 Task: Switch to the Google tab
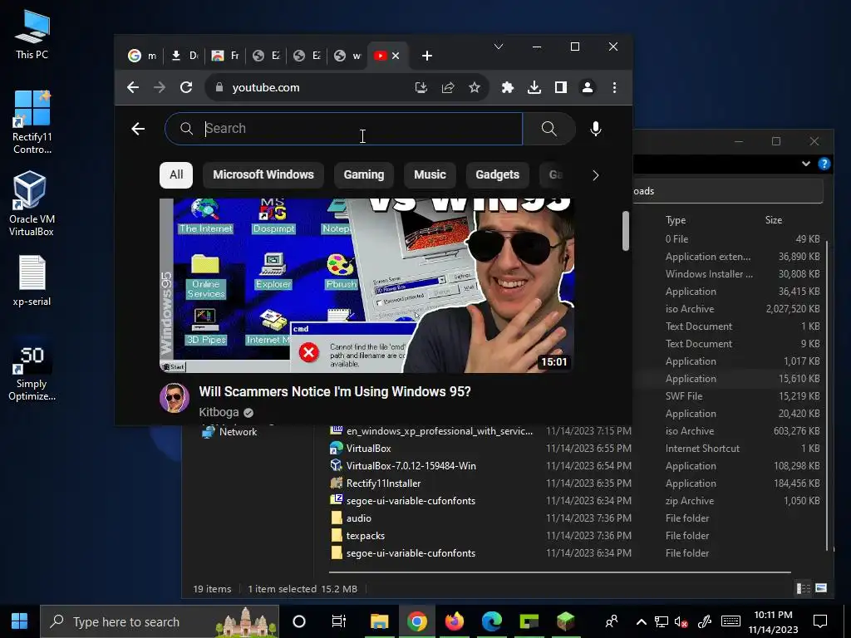(141, 56)
